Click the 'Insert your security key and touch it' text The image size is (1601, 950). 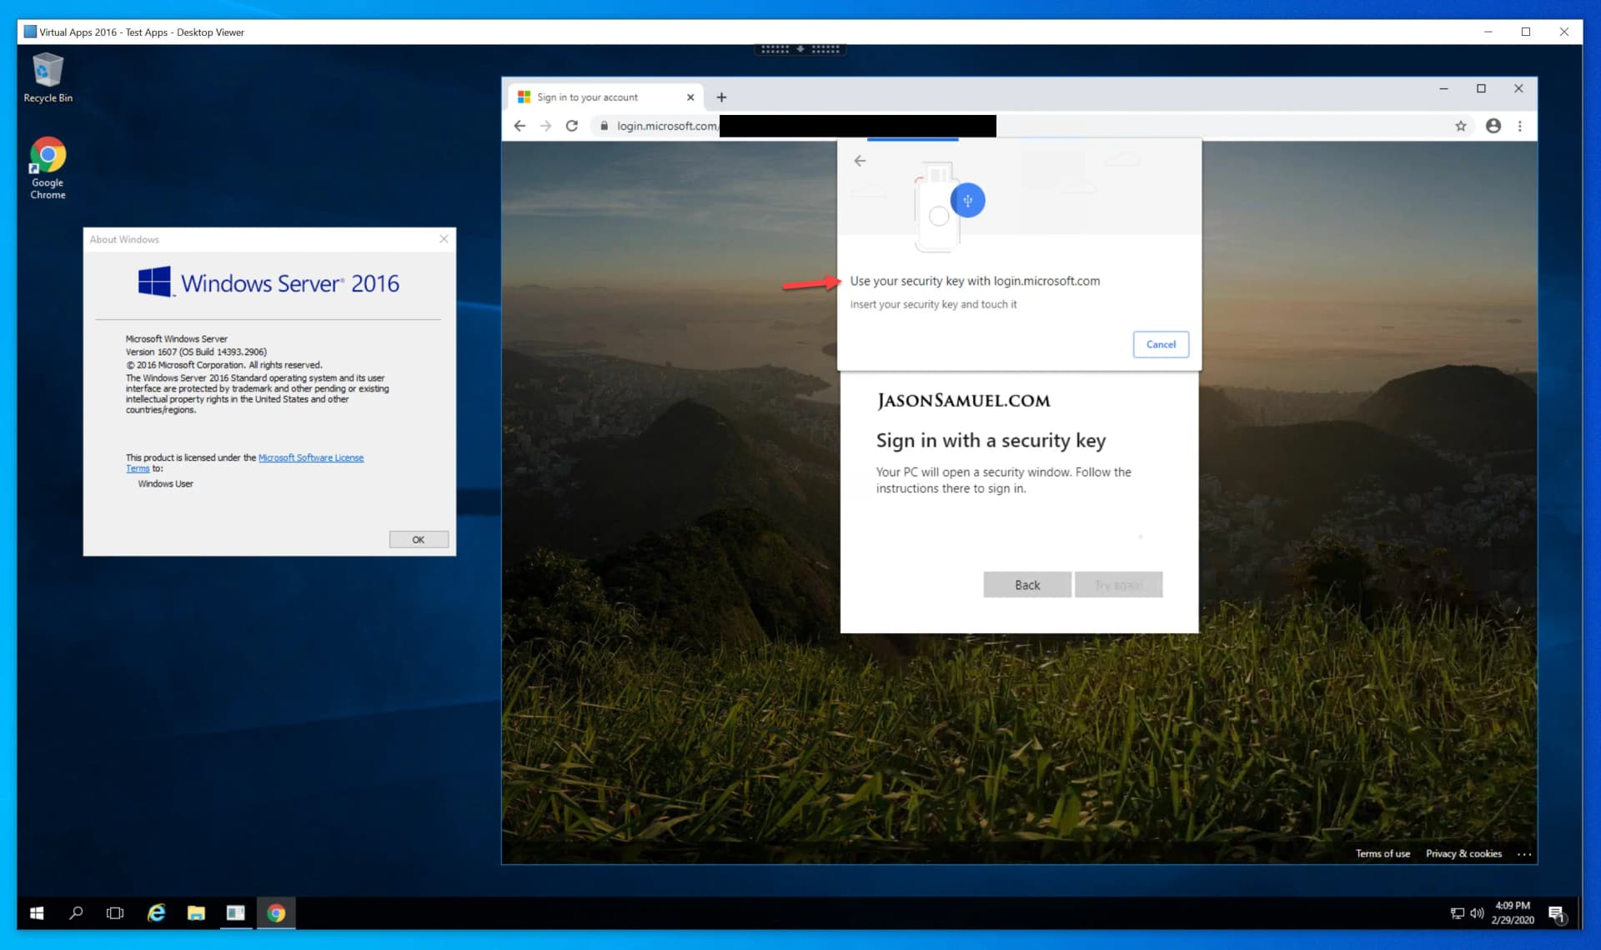[x=933, y=304]
